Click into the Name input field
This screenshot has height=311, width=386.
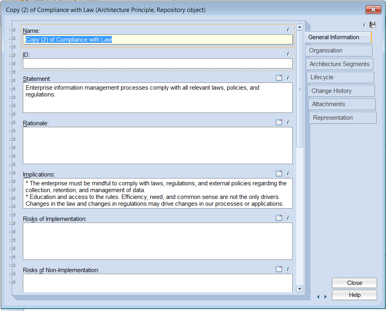[x=158, y=40]
